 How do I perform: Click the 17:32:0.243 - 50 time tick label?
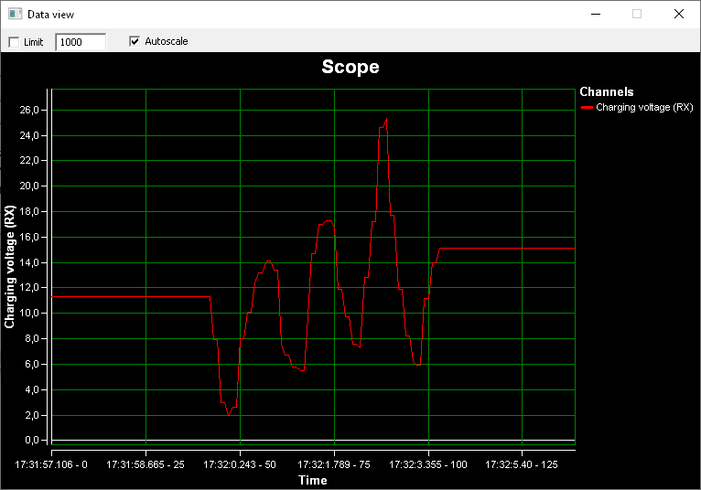tap(240, 464)
